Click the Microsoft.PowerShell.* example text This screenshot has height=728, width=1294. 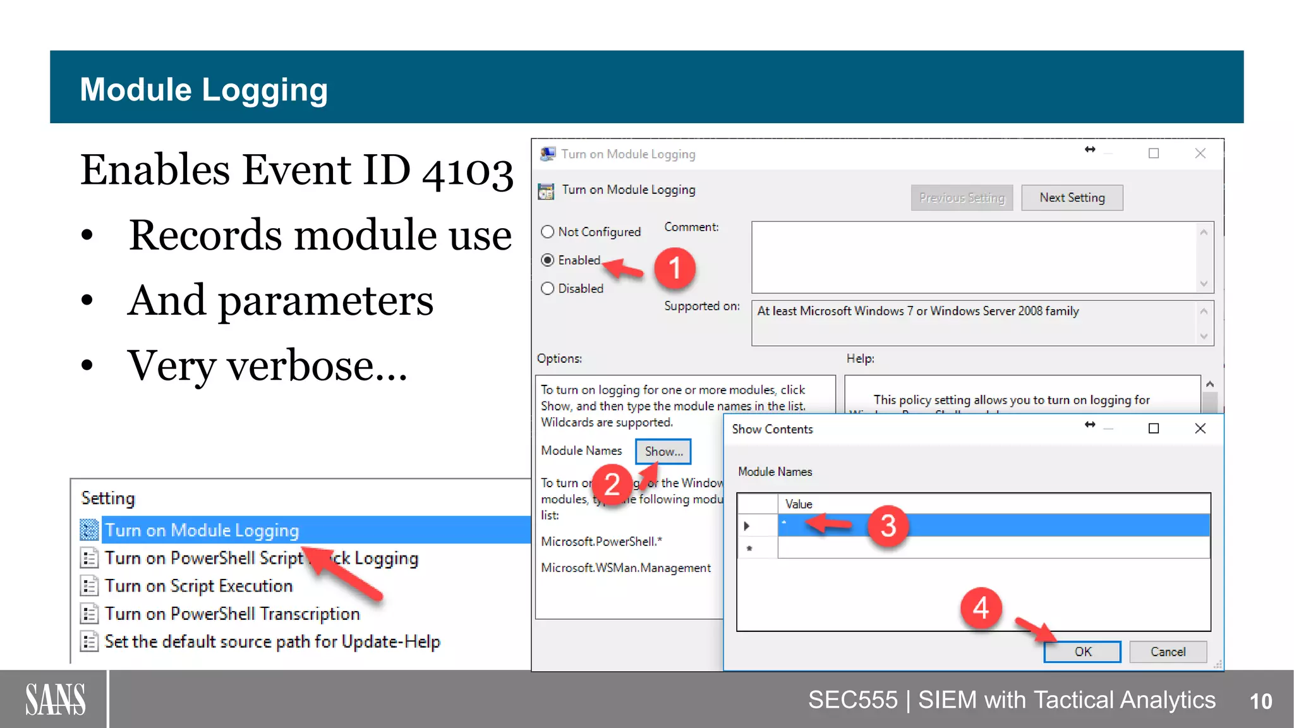coord(602,542)
